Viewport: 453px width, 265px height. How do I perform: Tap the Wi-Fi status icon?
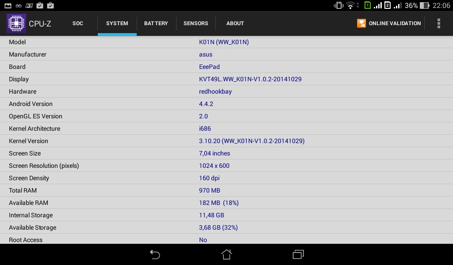[x=350, y=5]
